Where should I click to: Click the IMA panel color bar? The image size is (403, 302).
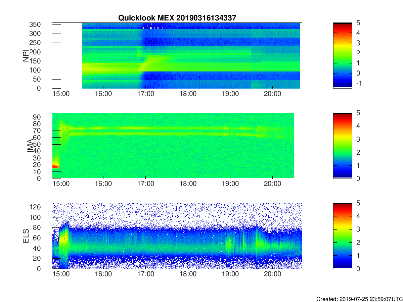pos(343,146)
